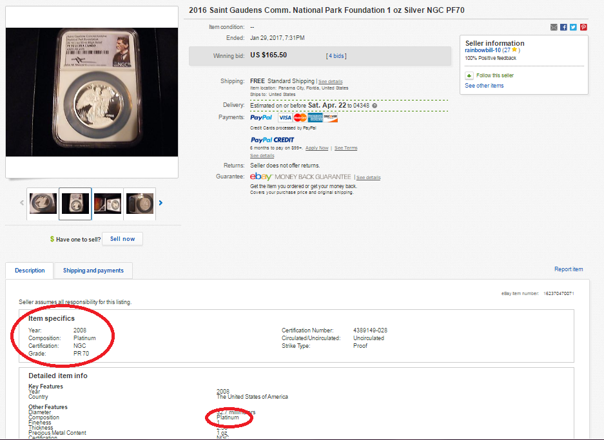Click eBay item number 162370470071
This screenshot has height=440, width=604.
[559, 293]
